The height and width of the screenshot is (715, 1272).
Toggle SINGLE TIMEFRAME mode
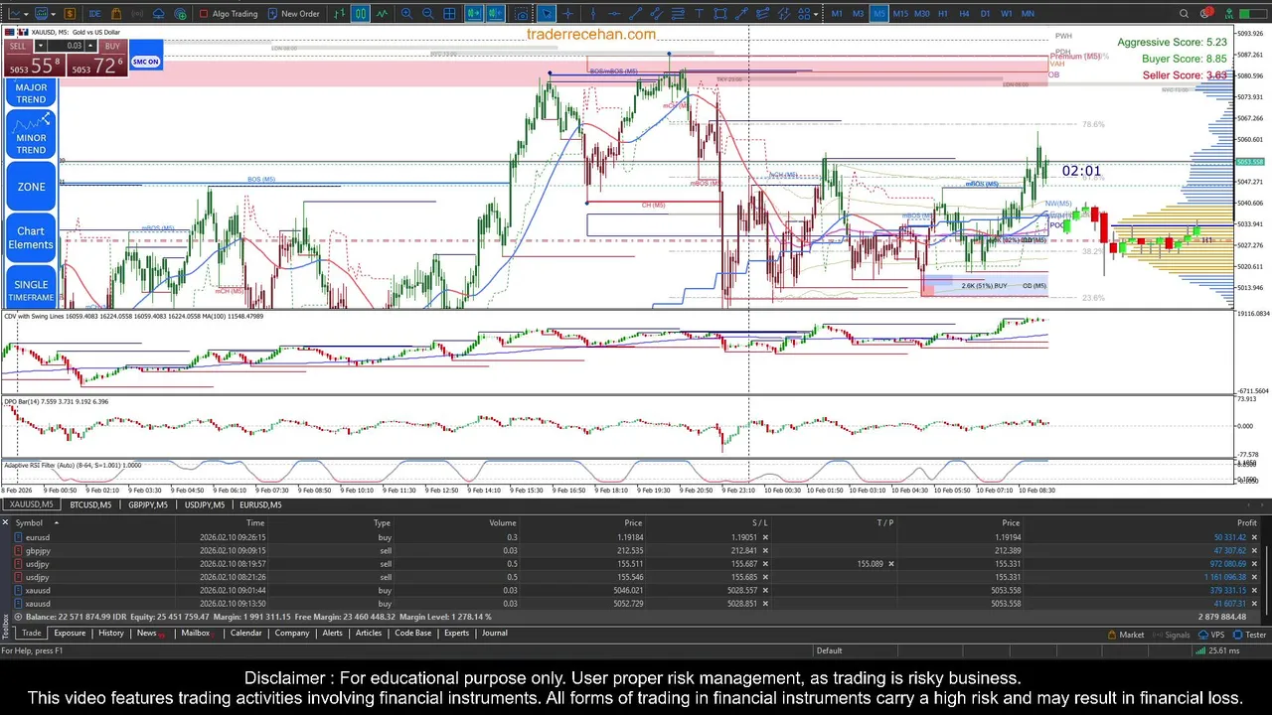(x=31, y=291)
